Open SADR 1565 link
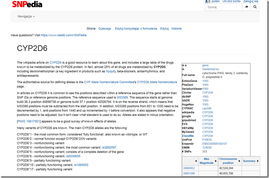The height and width of the screenshot is (178, 269). click(205, 100)
